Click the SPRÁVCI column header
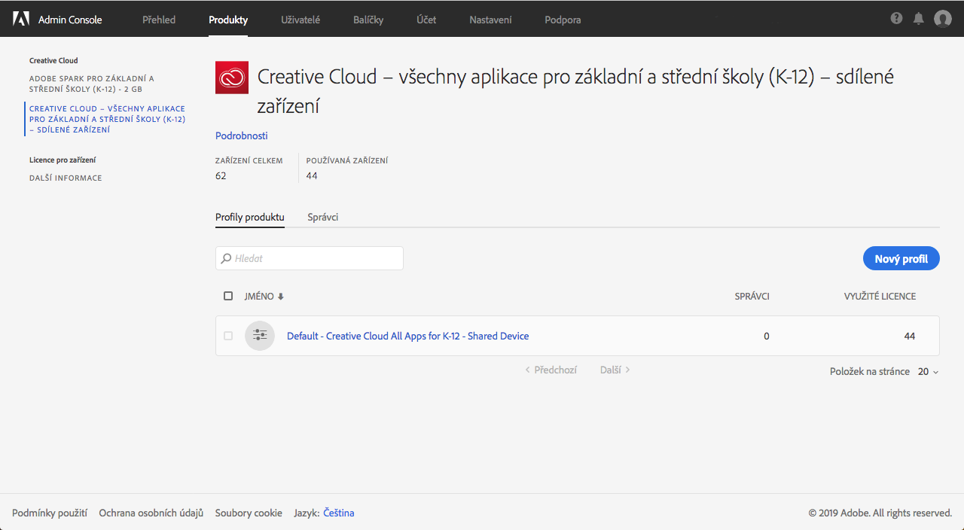 point(752,297)
